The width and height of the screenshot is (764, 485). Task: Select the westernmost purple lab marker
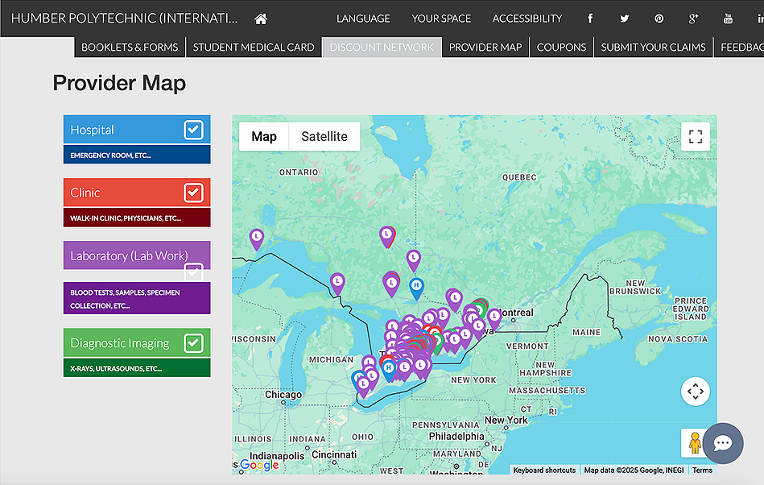(x=257, y=238)
